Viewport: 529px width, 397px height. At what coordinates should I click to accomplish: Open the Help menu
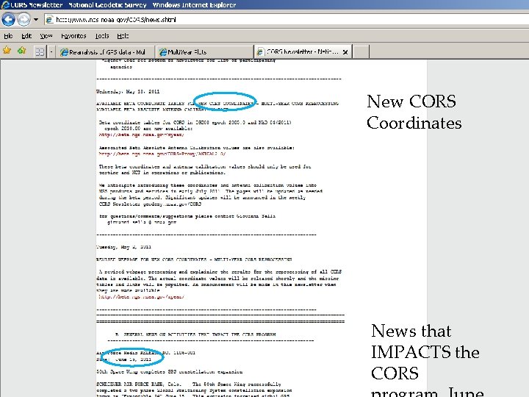click(x=123, y=36)
